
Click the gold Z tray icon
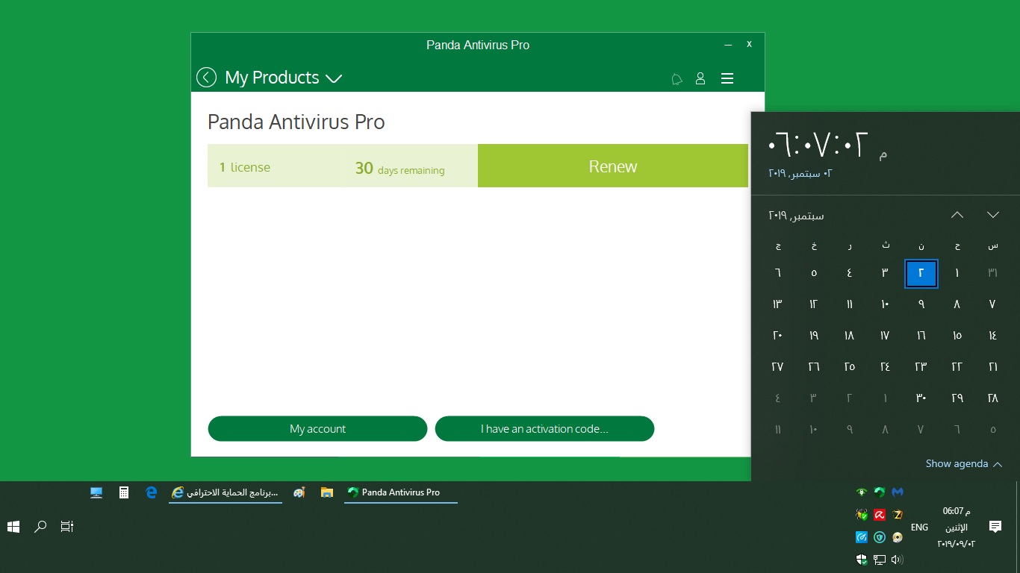(x=898, y=515)
